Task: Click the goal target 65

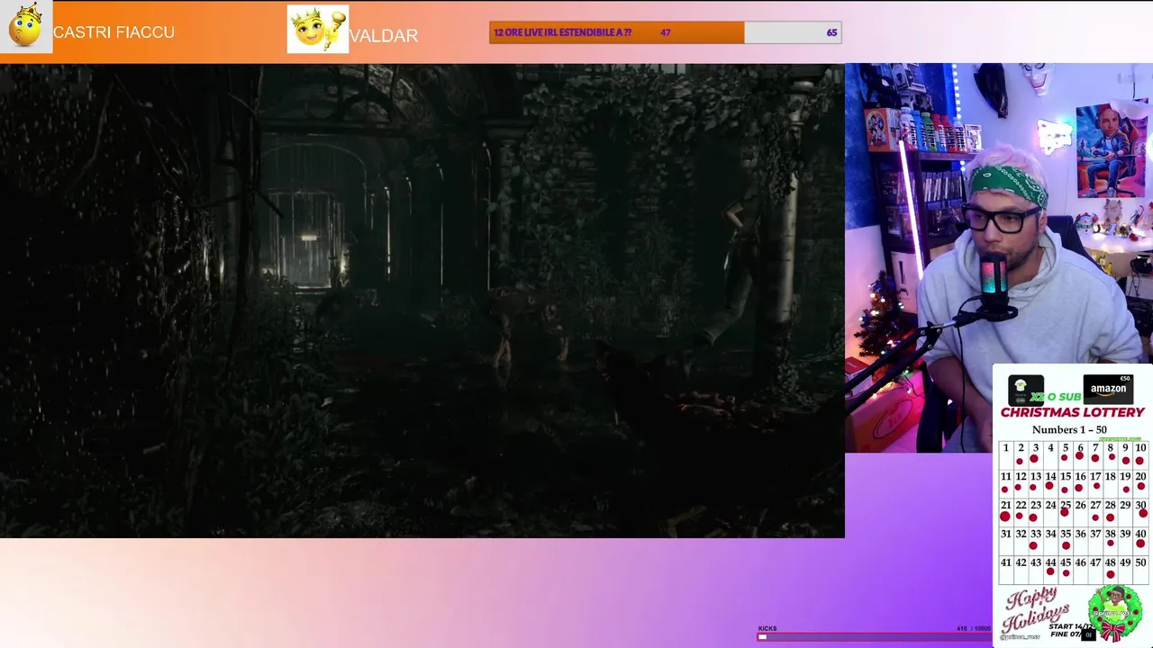Action: (831, 32)
